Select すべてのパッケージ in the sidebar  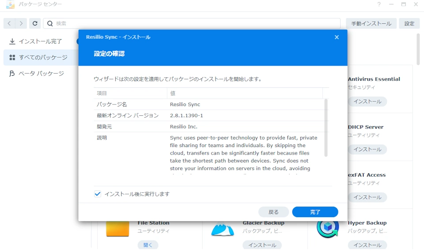coord(41,57)
